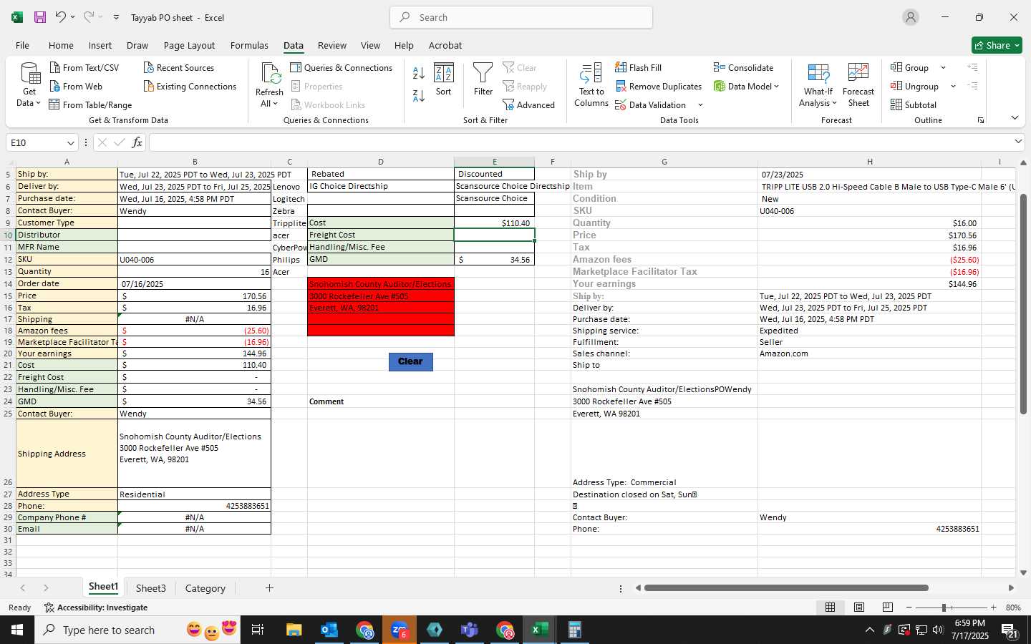Sort Z to A descending
Image resolution: width=1031 pixels, height=644 pixels.
pos(419,95)
